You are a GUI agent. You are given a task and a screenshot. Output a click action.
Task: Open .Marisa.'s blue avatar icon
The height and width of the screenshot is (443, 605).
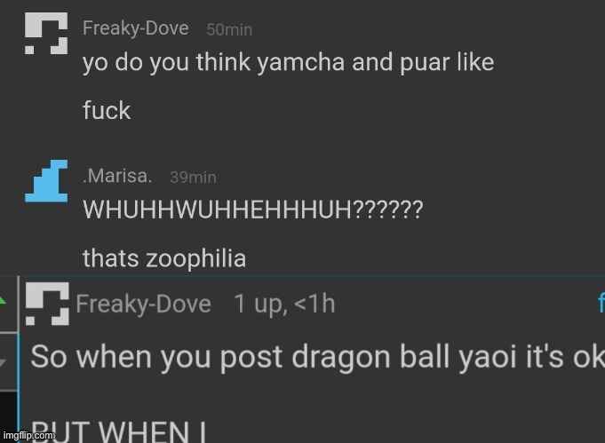click(46, 181)
